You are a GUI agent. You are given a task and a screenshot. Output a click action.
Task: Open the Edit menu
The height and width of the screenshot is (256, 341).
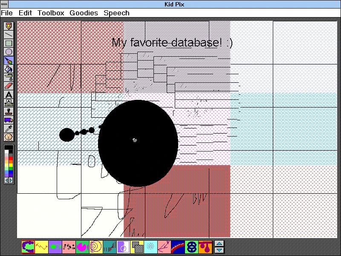point(25,13)
